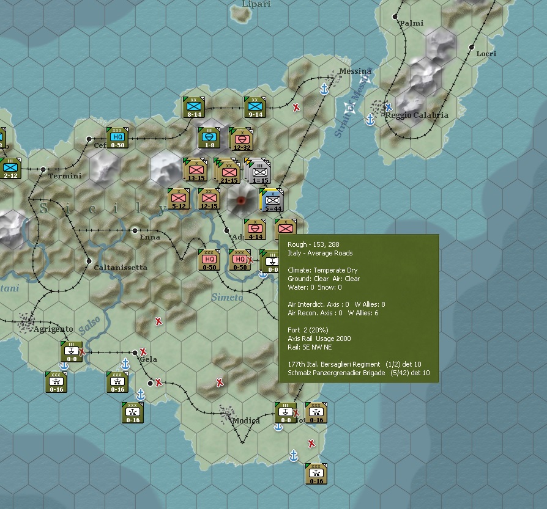This screenshot has width=547, height=509.
Task: Select the blue 2-12 regiment counter
Action: 10,168
